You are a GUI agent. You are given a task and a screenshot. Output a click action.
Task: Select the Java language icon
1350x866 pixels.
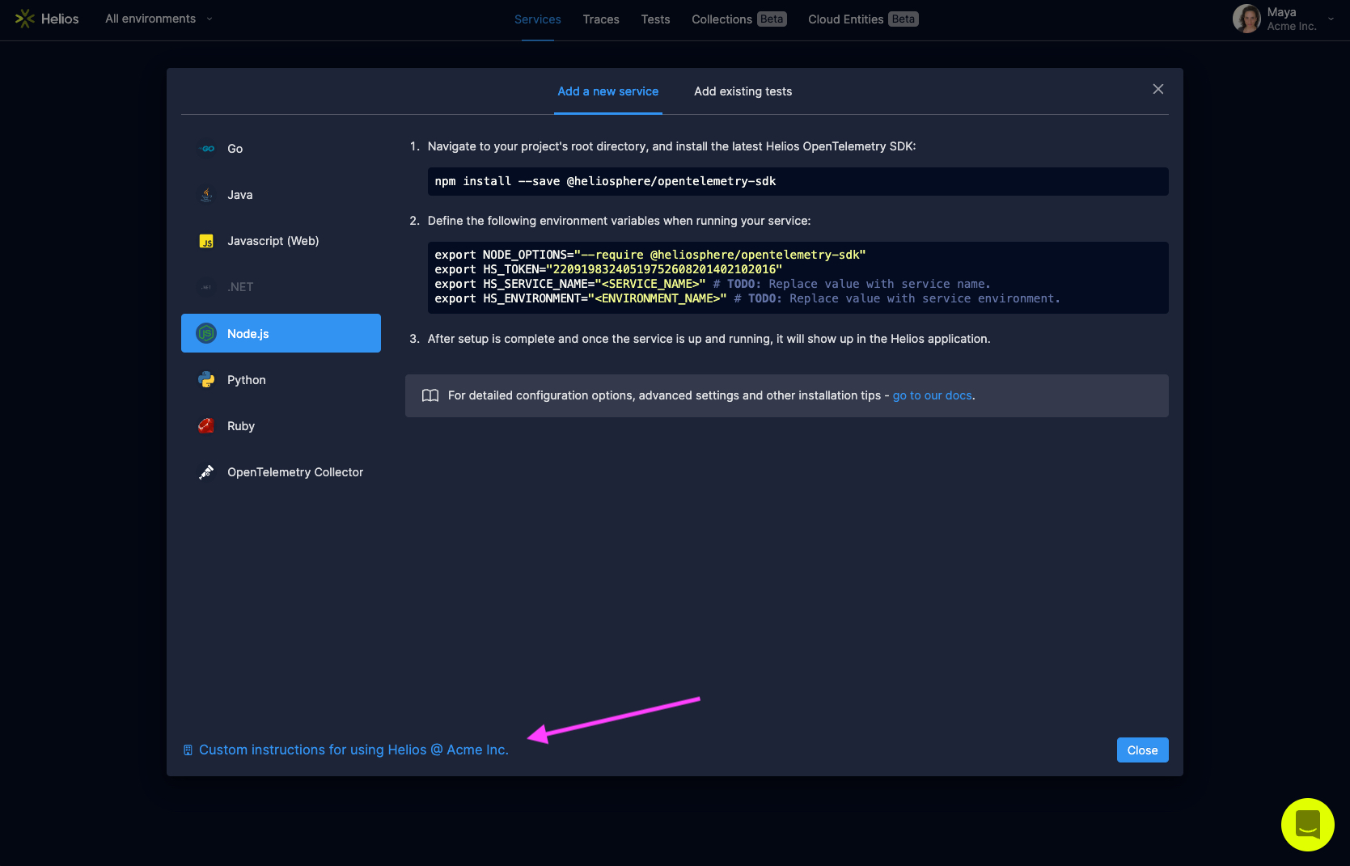207,195
